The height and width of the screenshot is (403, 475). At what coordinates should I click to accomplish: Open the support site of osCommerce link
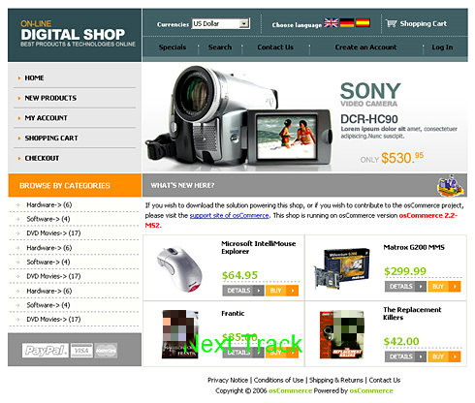[x=229, y=215]
